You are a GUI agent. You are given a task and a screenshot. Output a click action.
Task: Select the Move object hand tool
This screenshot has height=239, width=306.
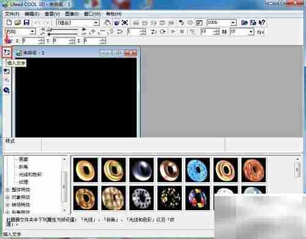click(107, 23)
